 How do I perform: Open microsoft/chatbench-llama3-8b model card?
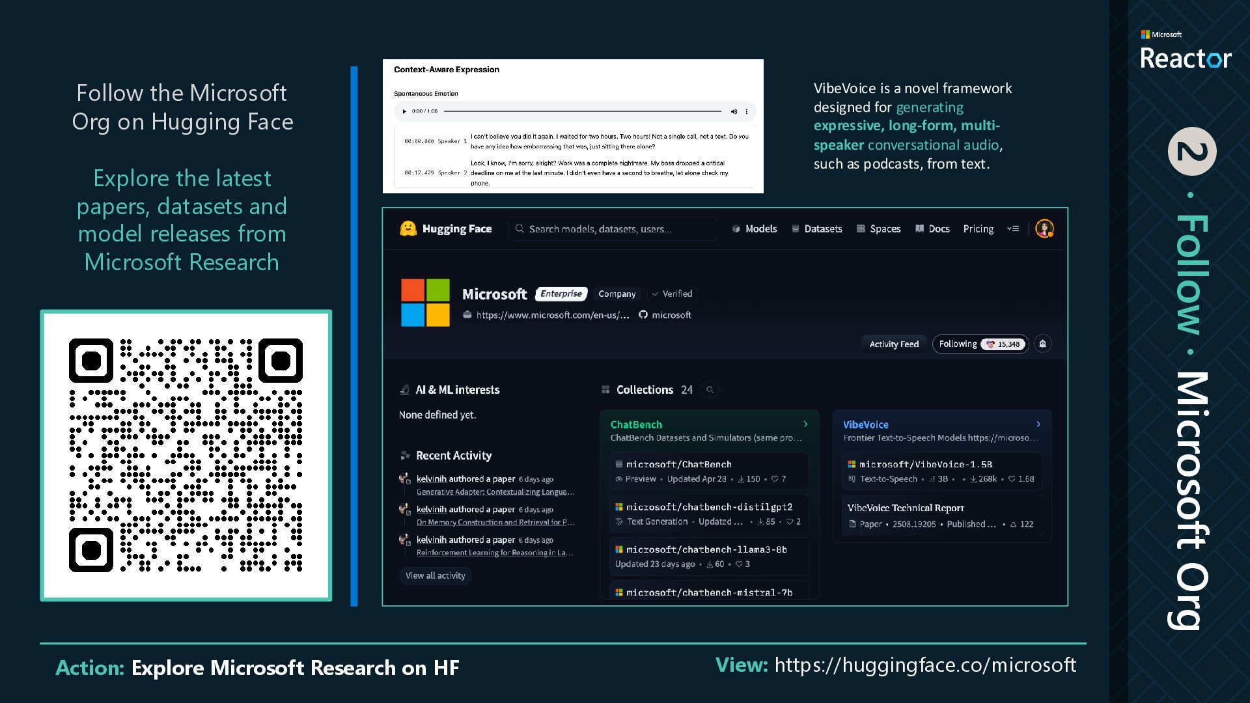click(x=709, y=557)
